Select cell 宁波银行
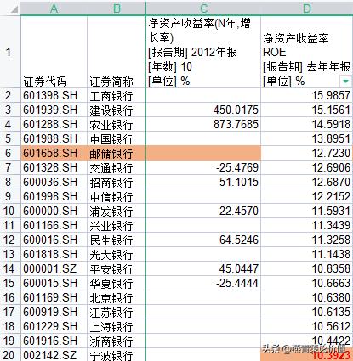The height and width of the screenshot is (361, 353). pyautogui.click(x=117, y=355)
